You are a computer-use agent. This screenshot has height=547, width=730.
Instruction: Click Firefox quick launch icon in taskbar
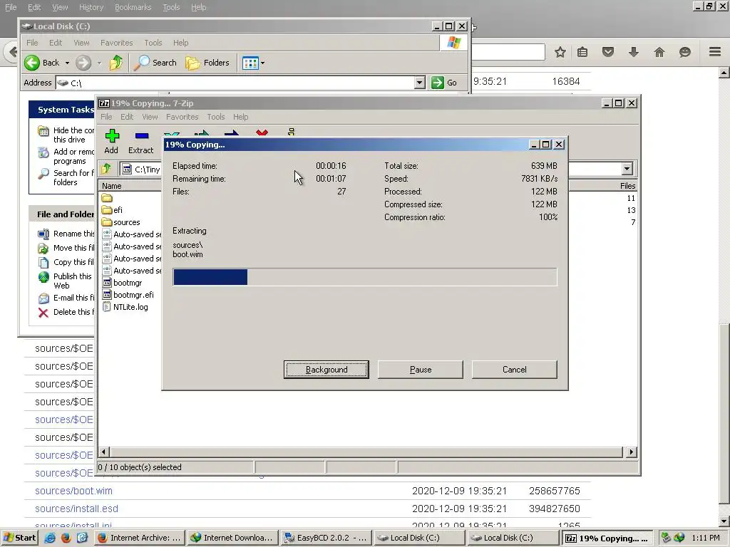tap(66, 538)
